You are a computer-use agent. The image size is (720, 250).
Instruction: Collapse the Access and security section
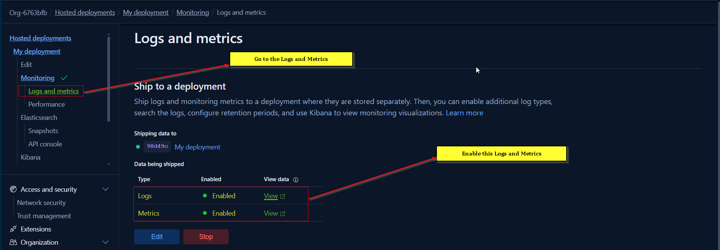pos(105,189)
